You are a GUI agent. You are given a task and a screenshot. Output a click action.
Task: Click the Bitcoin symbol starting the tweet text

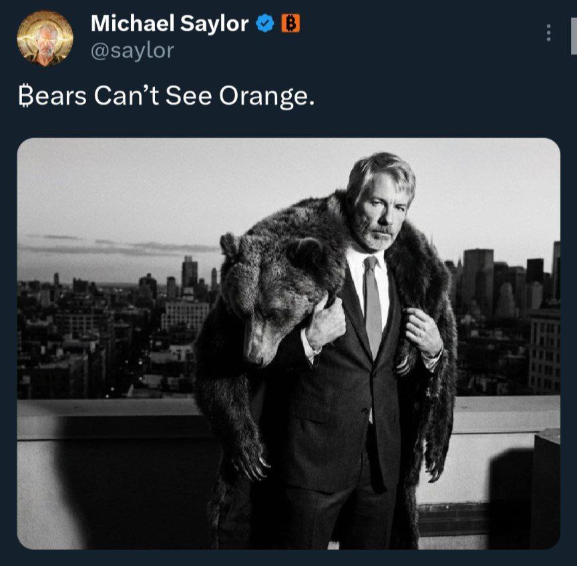pos(24,97)
